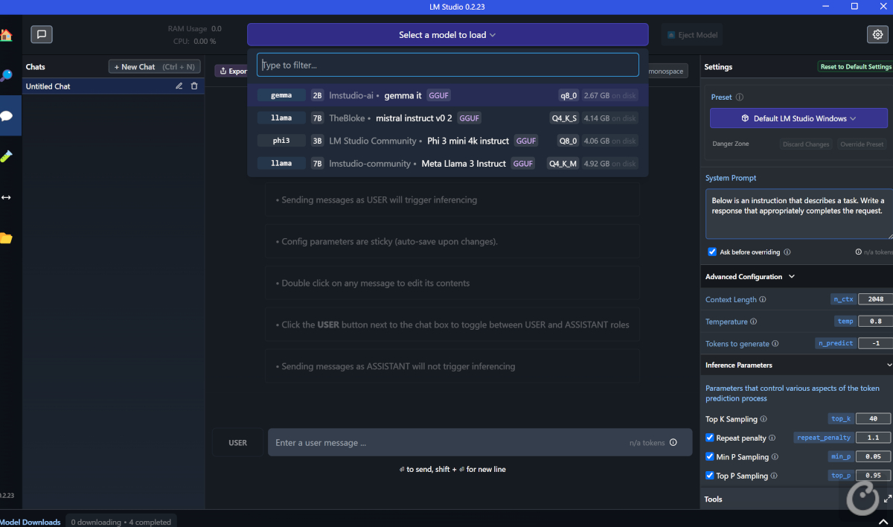Collapse the Advanced Configuration section
This screenshot has width=893, height=527.
coord(791,277)
